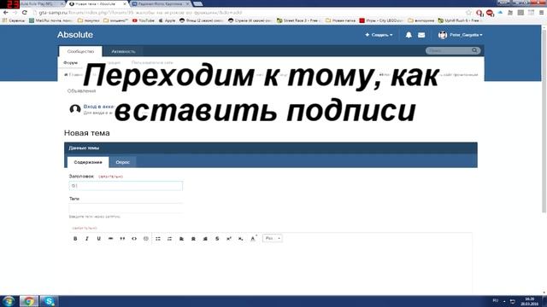Select the Содержание tab
547x307 pixels.
point(88,162)
